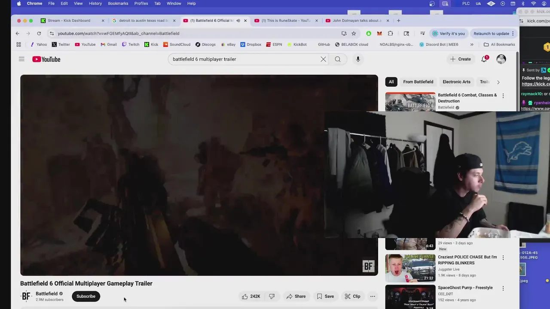This screenshot has height=309, width=550.
Task: Open the Bookmarks menu
Action: tap(118, 3)
